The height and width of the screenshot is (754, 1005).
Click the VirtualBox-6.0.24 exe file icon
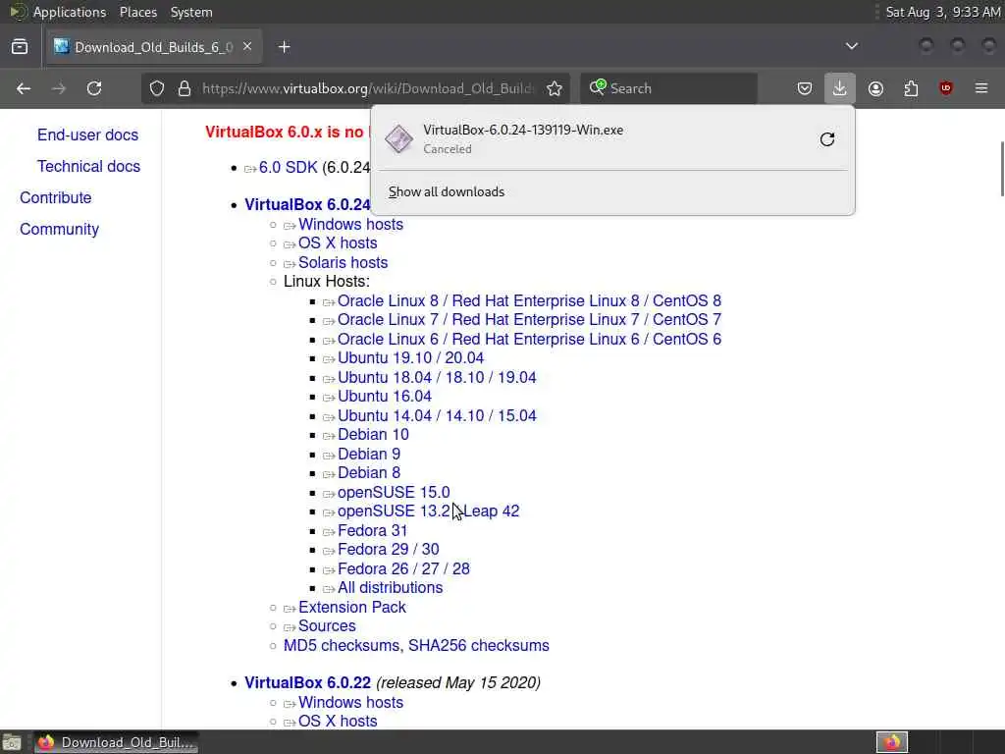point(398,139)
